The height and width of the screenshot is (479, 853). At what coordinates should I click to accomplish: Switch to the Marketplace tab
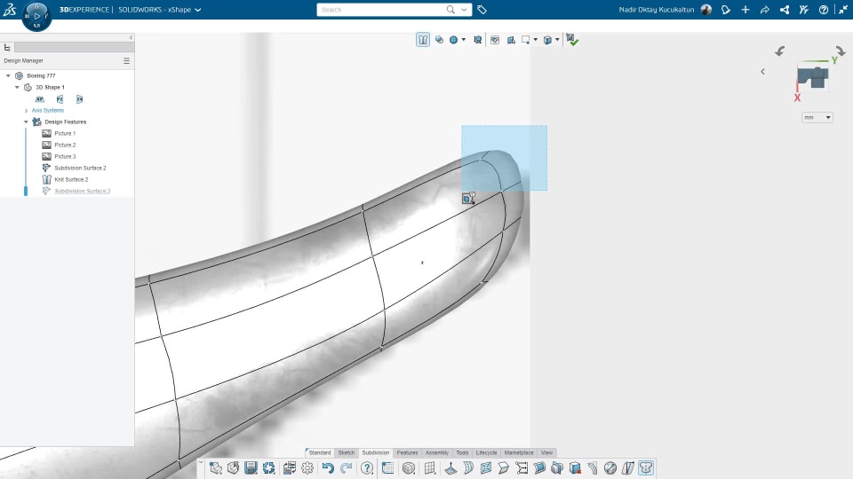pos(519,452)
